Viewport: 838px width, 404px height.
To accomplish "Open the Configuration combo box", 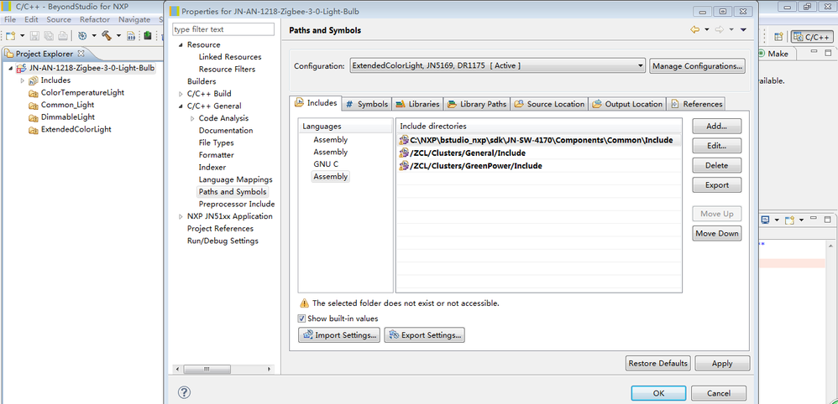I will [x=498, y=65].
